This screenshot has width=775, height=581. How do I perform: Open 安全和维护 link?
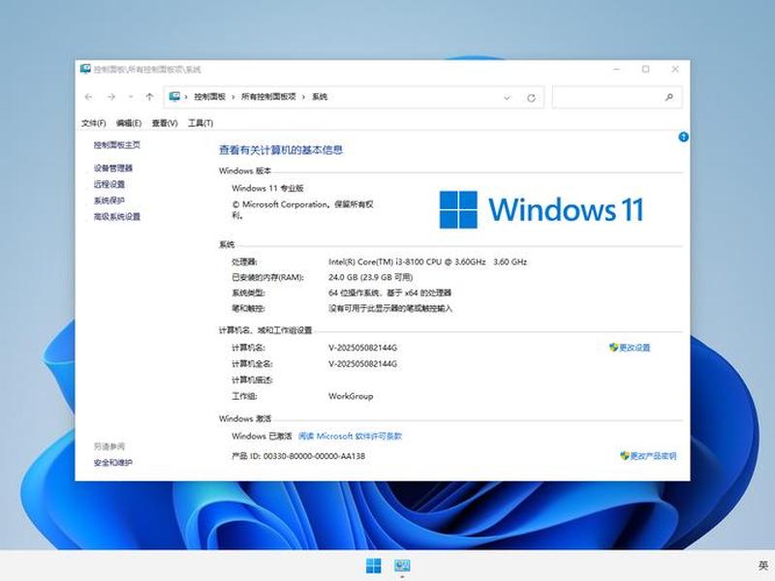(113, 463)
